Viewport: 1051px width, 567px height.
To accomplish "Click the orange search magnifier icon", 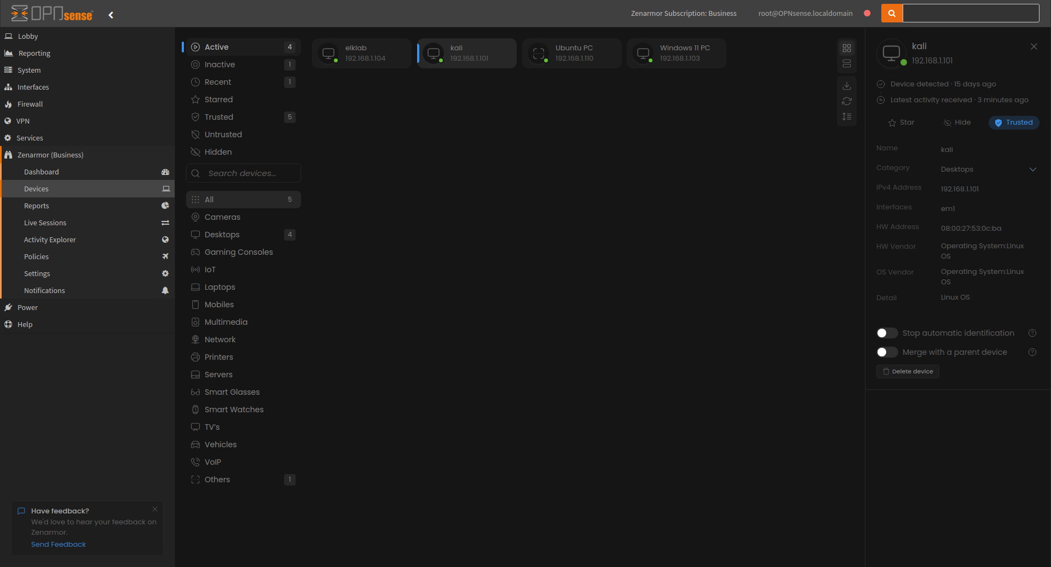I will (x=892, y=13).
